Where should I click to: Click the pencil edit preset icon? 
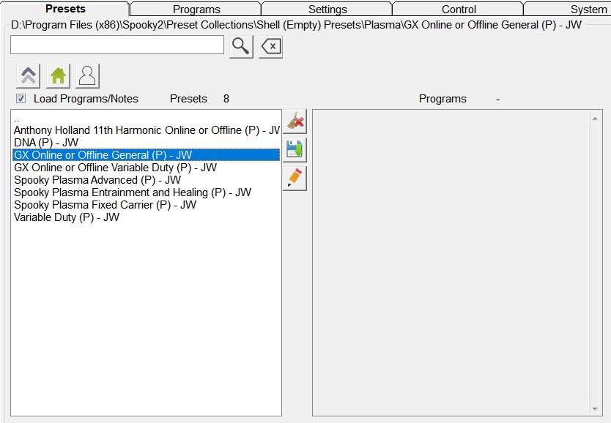295,179
